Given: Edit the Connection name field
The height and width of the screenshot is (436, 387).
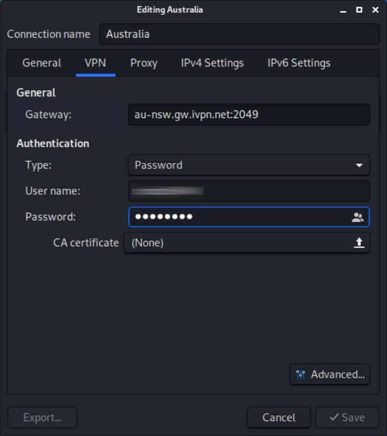Looking at the screenshot, I should [240, 34].
